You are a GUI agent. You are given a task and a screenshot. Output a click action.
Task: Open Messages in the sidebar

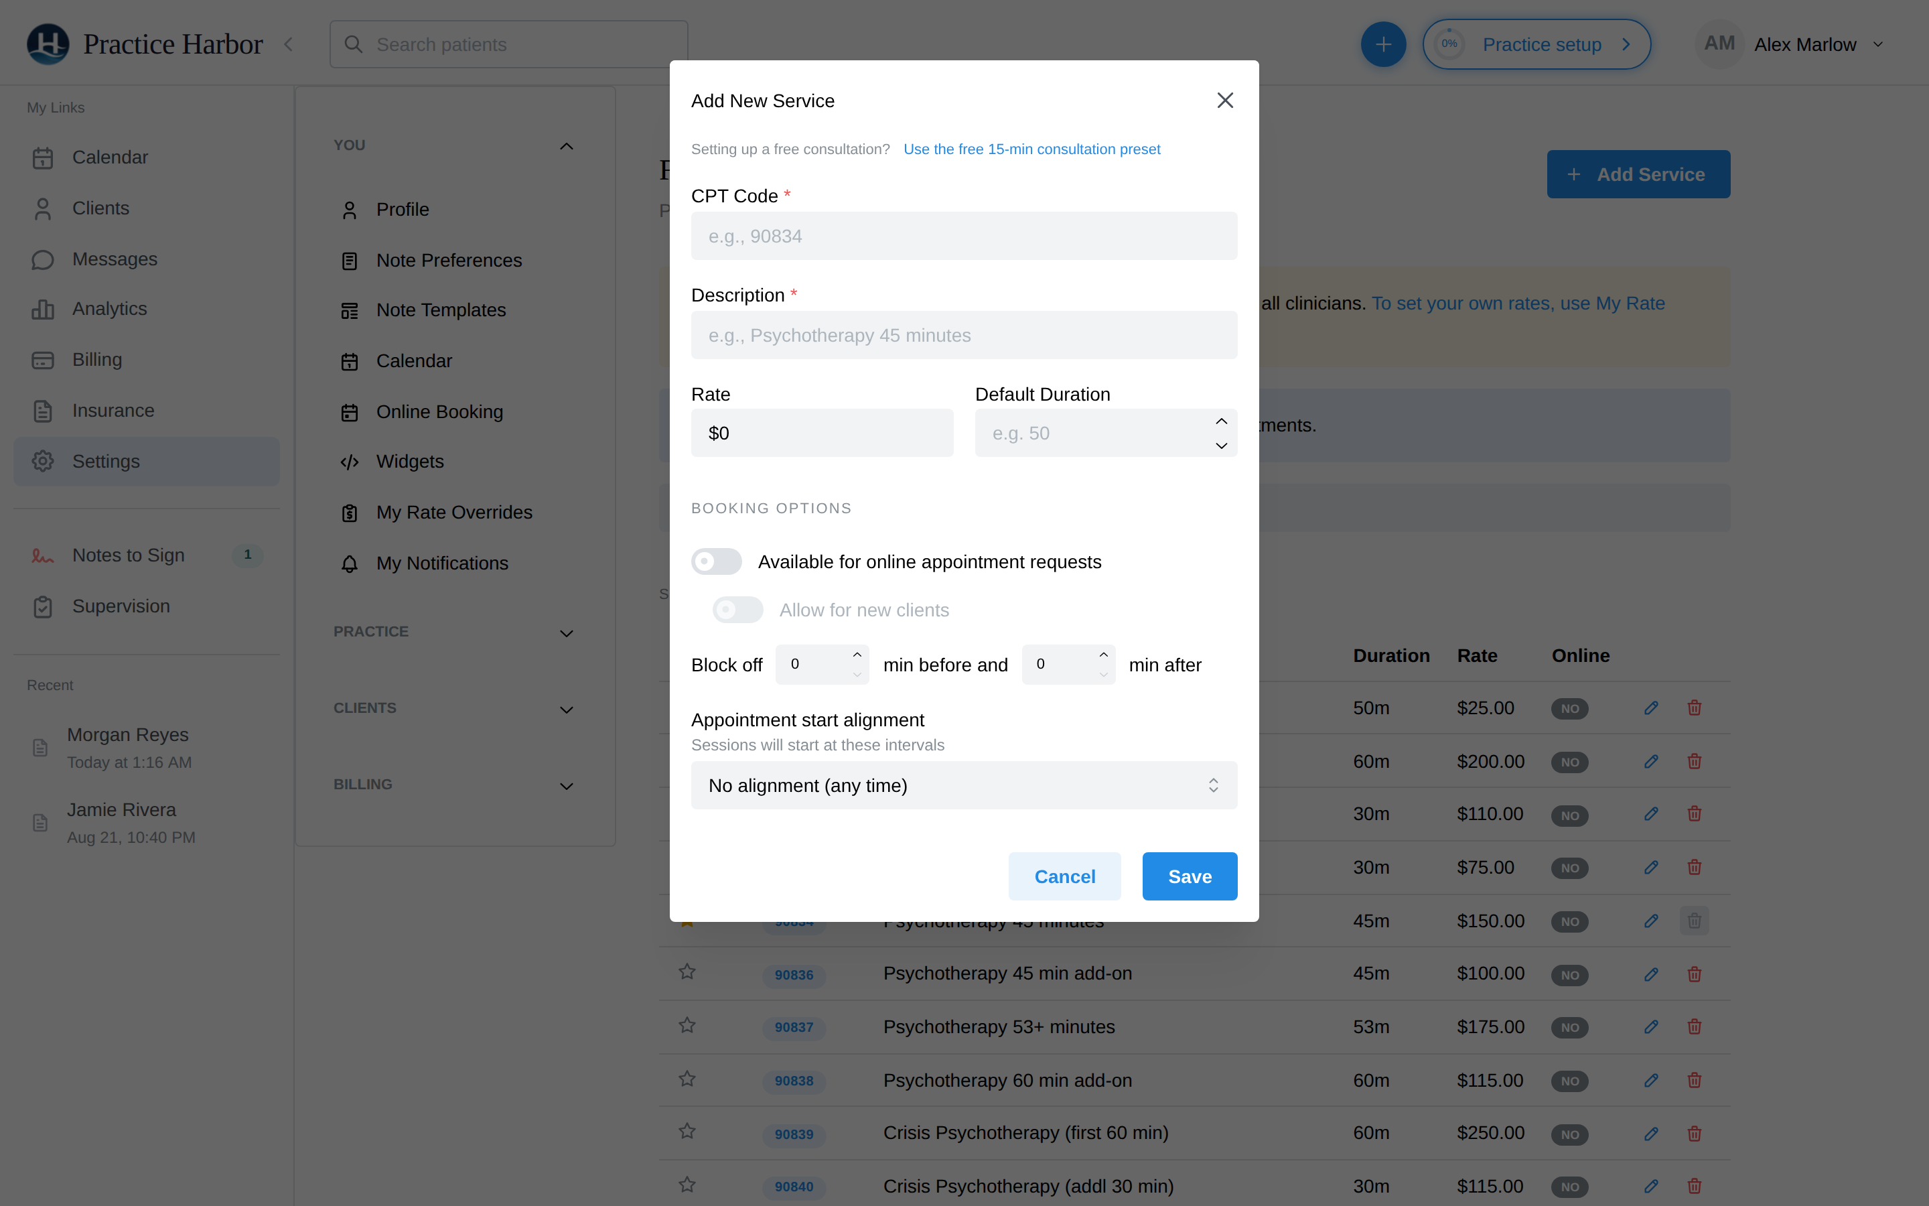[147, 259]
